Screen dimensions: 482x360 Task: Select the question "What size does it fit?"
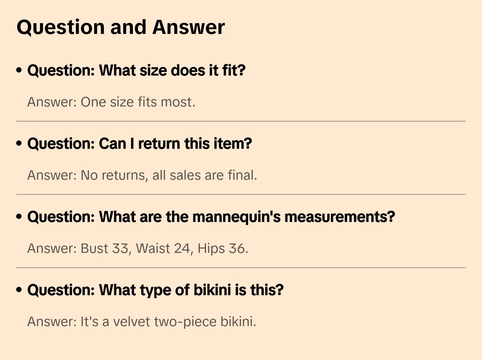pyautogui.click(x=136, y=71)
